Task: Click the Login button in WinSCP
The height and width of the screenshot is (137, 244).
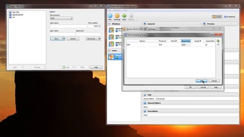Action: (66, 67)
